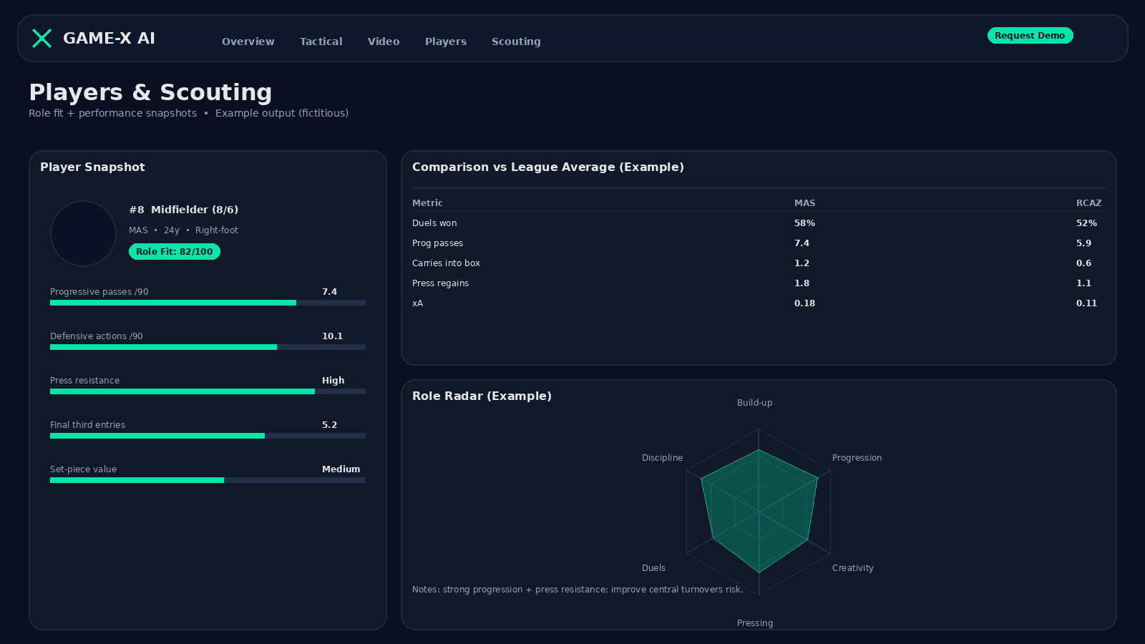
Task: Switch to the Tactical tab
Action: pos(321,42)
